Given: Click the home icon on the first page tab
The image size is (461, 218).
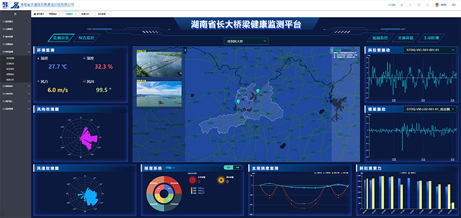Looking at the screenshot, I should point(35,14).
